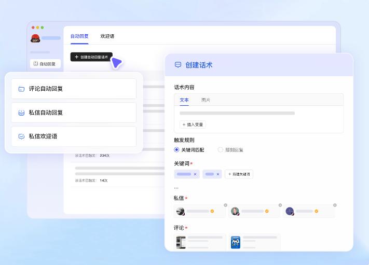This screenshot has height=265, width=369.
Task: Click the 新建关键词 button
Action: (239, 174)
